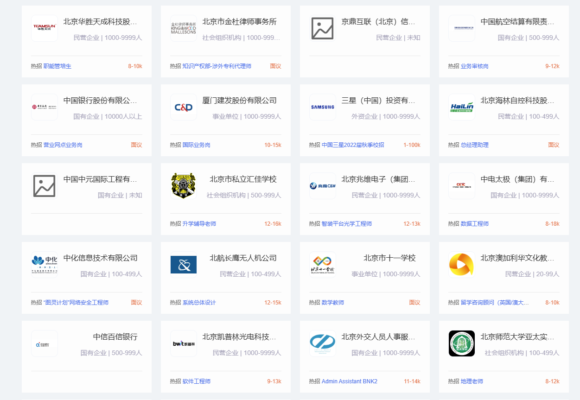Open the 三星（中国）投资 company name

pyautogui.click(x=378, y=101)
